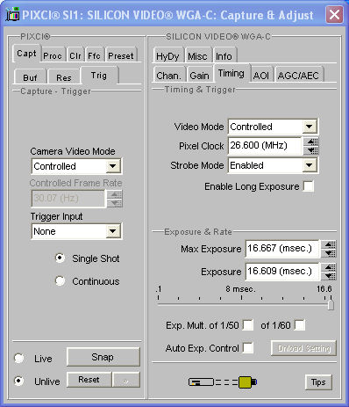Image resolution: width=349 pixels, height=407 pixels.
Task: Click the small button beside Reset
Action: 126,380
